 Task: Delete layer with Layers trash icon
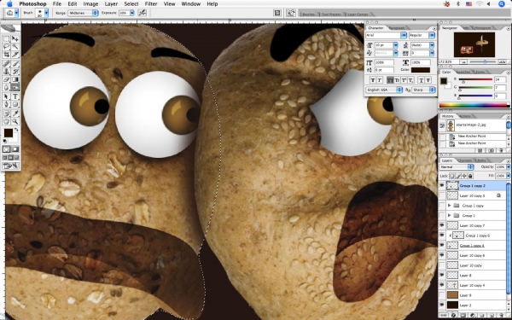click(501, 316)
